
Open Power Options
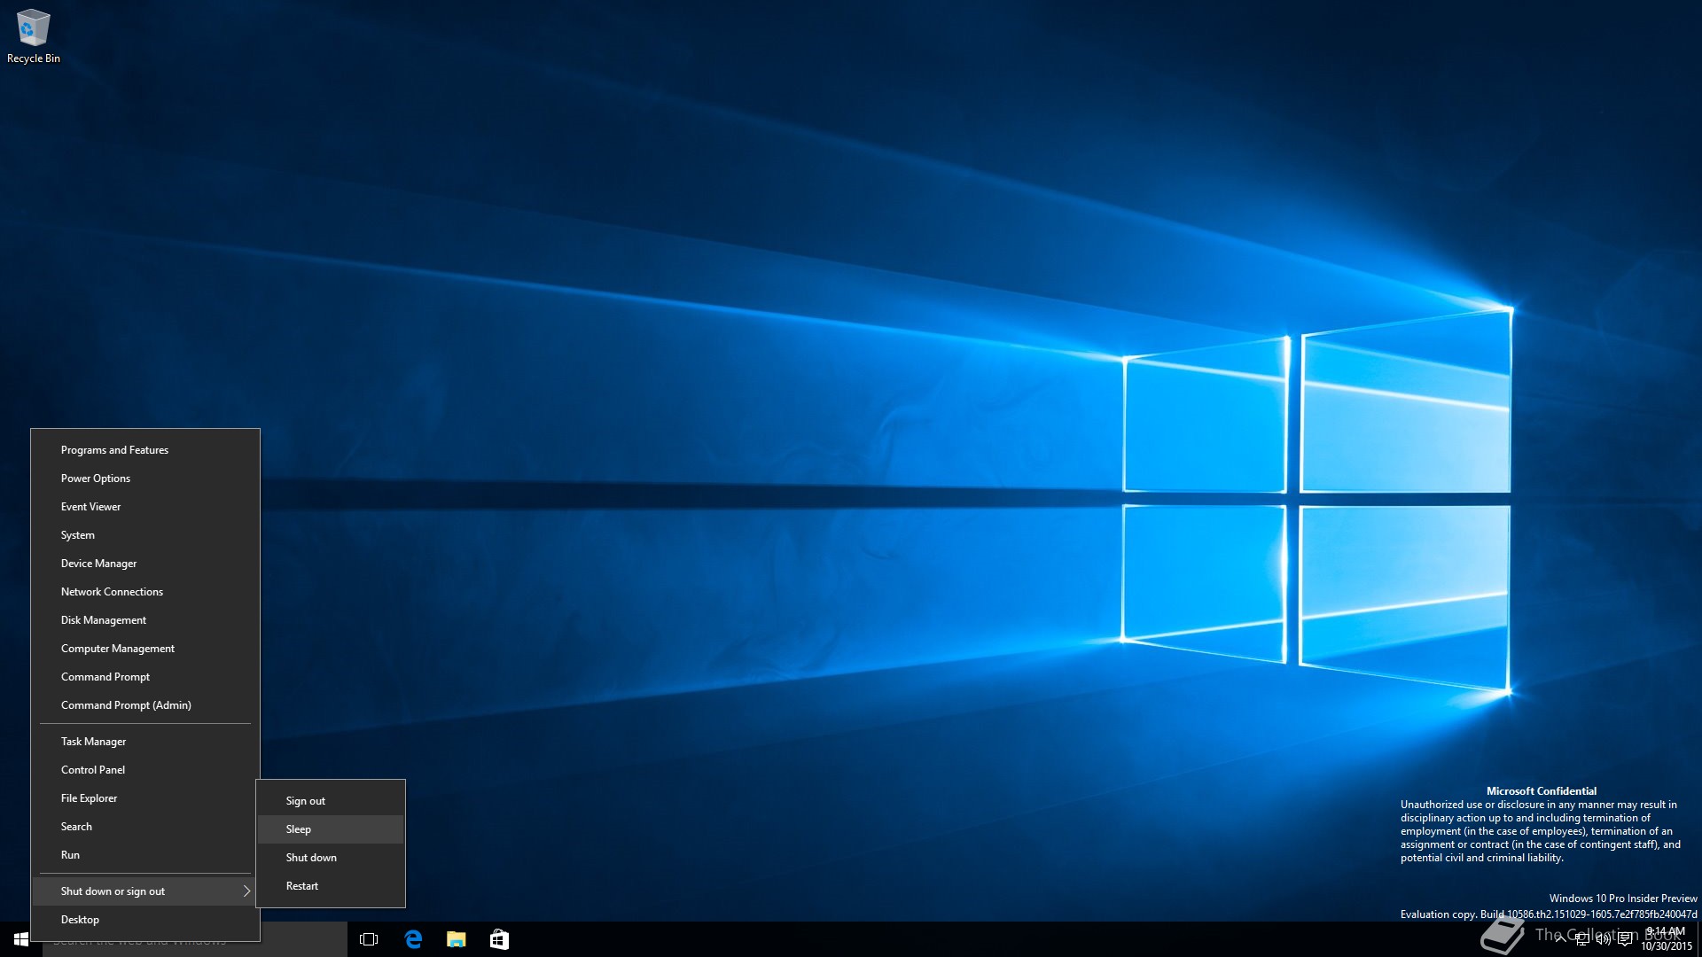tap(145, 478)
